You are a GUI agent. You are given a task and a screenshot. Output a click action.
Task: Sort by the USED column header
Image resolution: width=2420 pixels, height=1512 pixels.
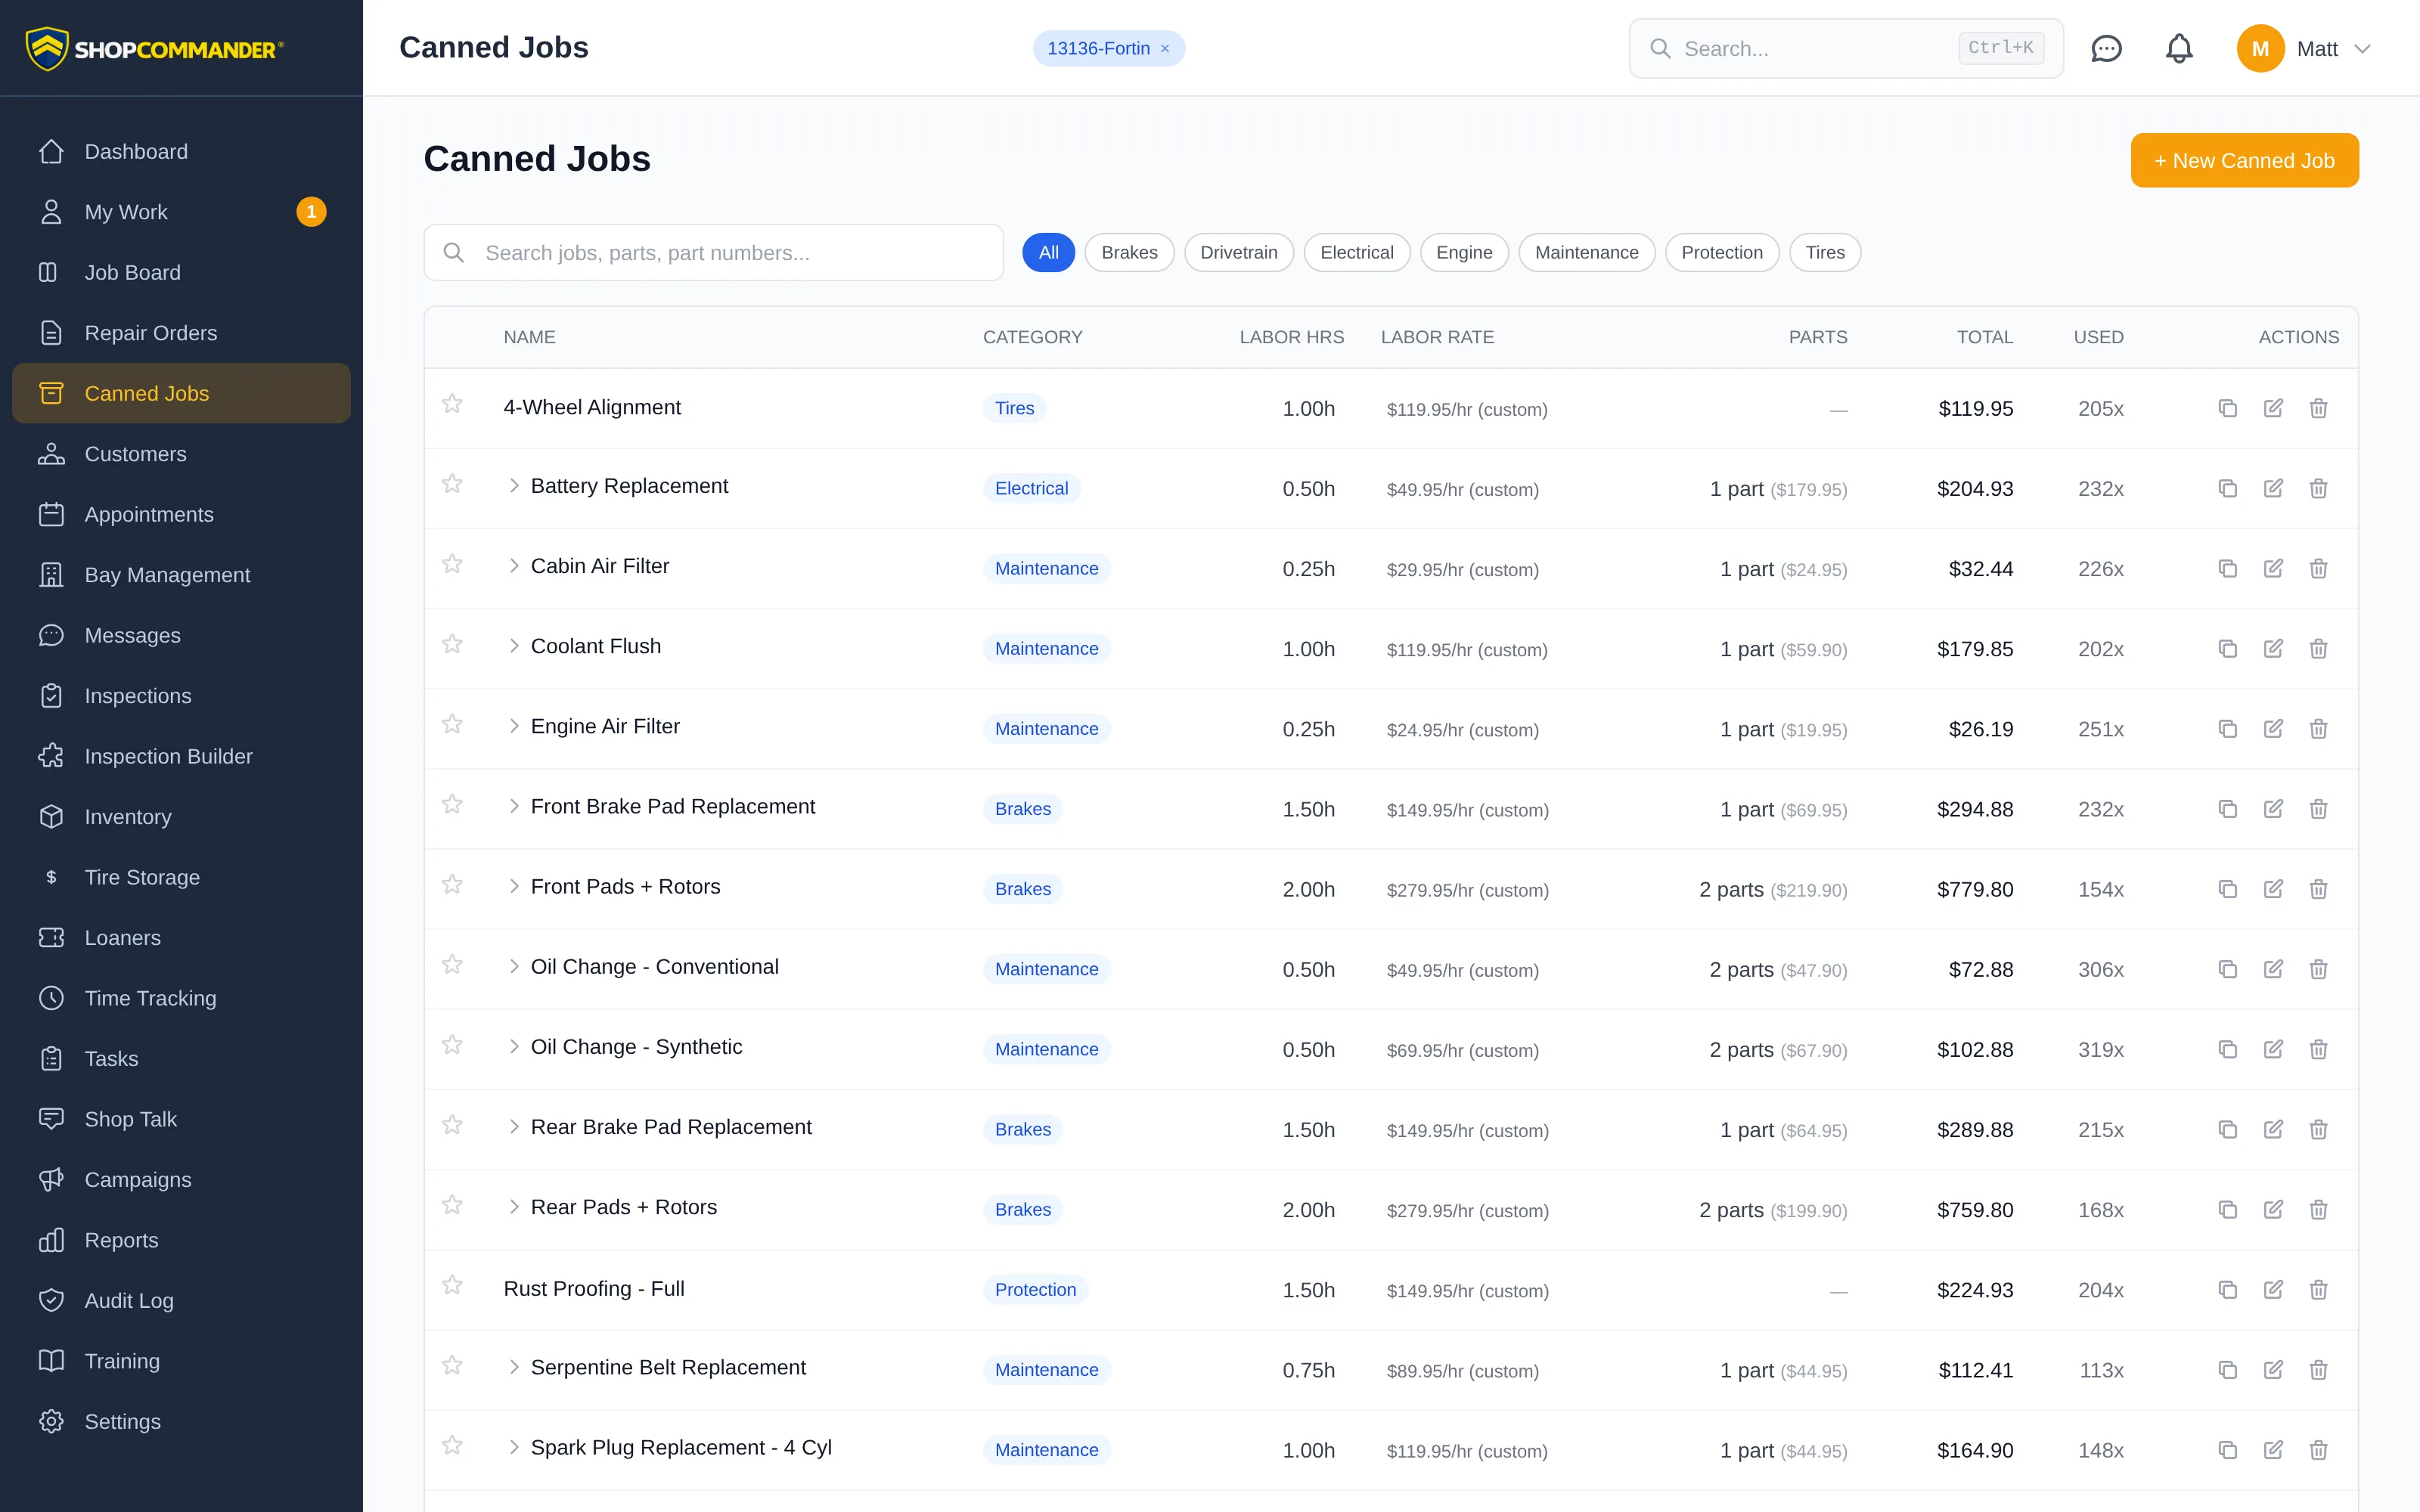(2098, 337)
